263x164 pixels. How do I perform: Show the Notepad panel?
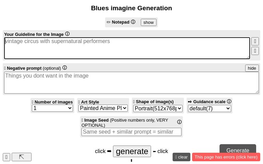pos(148,22)
